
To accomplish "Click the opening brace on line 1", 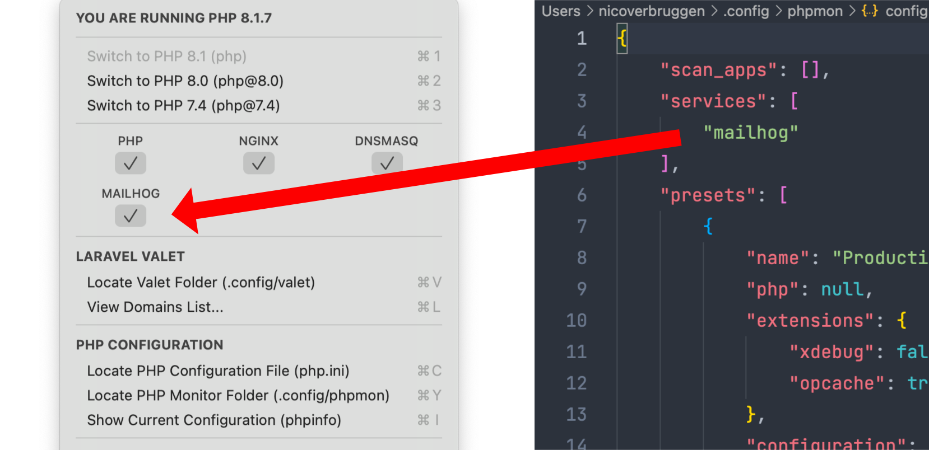I will 622,39.
